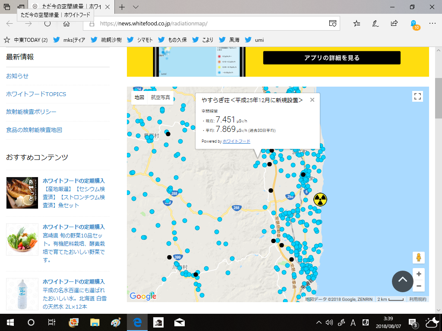Click the yellow radiation hazard marker
The height and width of the screenshot is (331, 442).
point(320,200)
